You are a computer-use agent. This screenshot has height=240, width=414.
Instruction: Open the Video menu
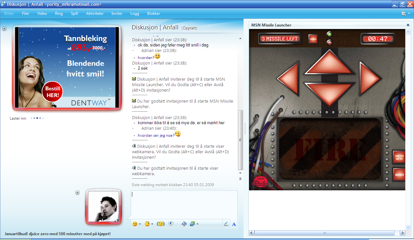pos(42,14)
